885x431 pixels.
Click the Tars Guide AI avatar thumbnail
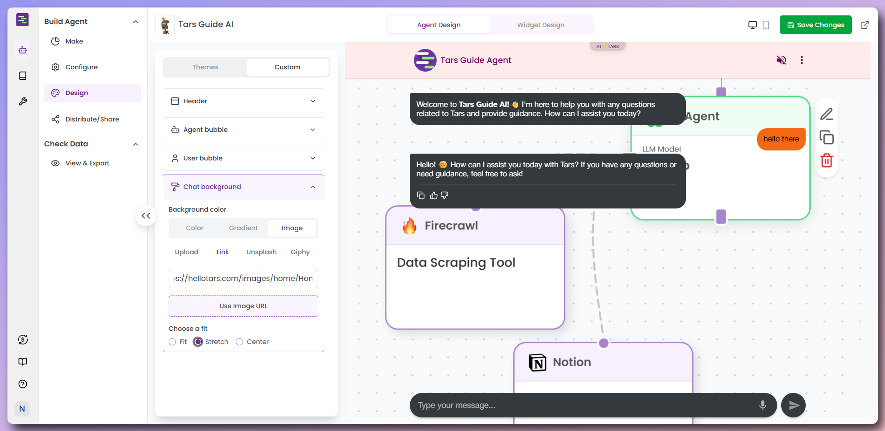coord(165,25)
